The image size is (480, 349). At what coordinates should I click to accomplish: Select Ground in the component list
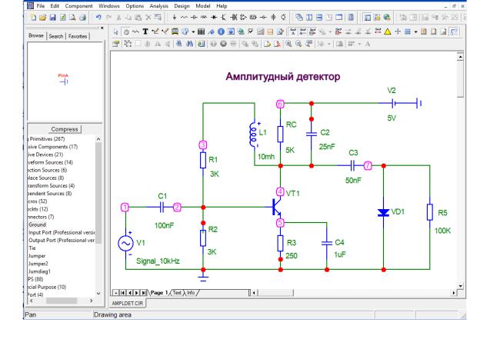37,224
